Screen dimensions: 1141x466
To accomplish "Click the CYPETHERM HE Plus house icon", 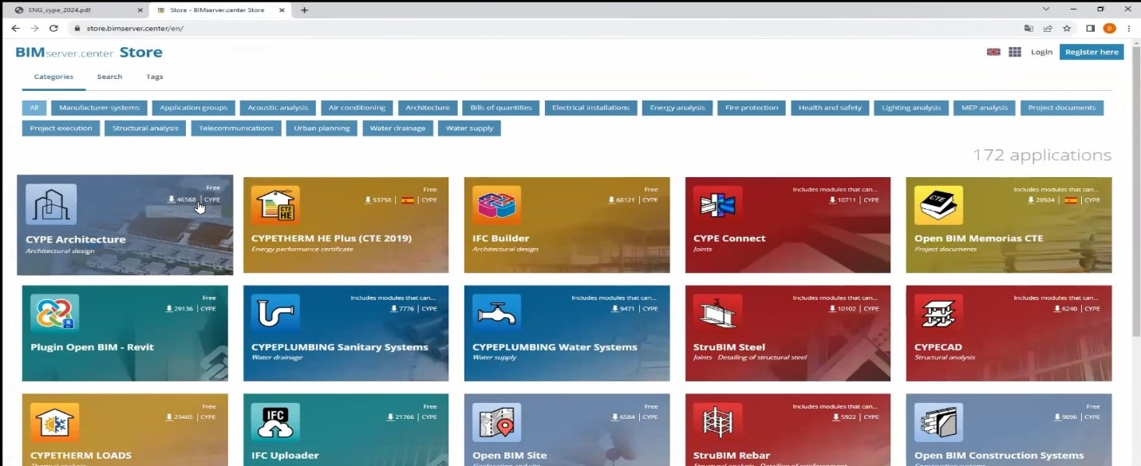I will point(276,206).
